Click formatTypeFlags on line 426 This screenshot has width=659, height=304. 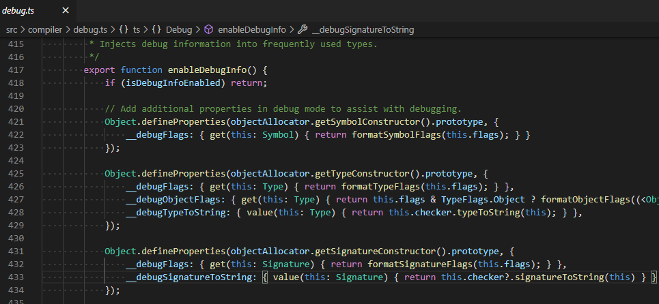[381, 187]
